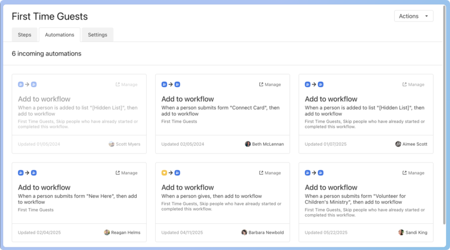Click Updated 02/05/2024 date text

(x=182, y=144)
